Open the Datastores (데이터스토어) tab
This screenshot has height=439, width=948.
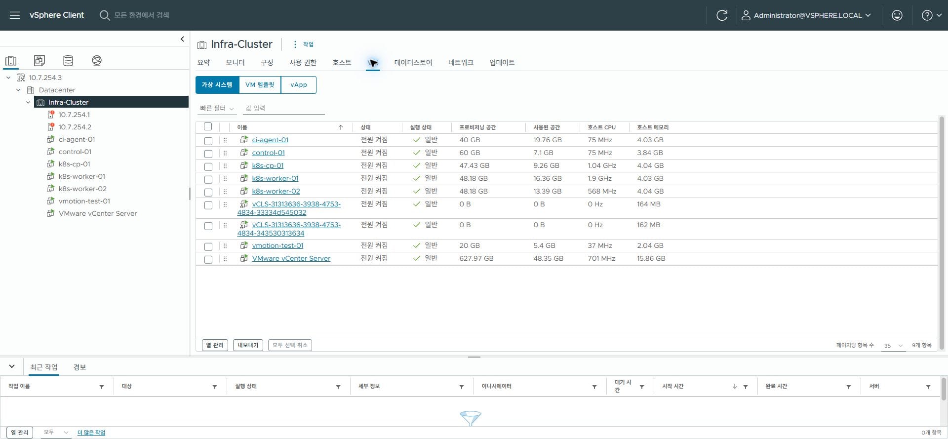coord(413,63)
